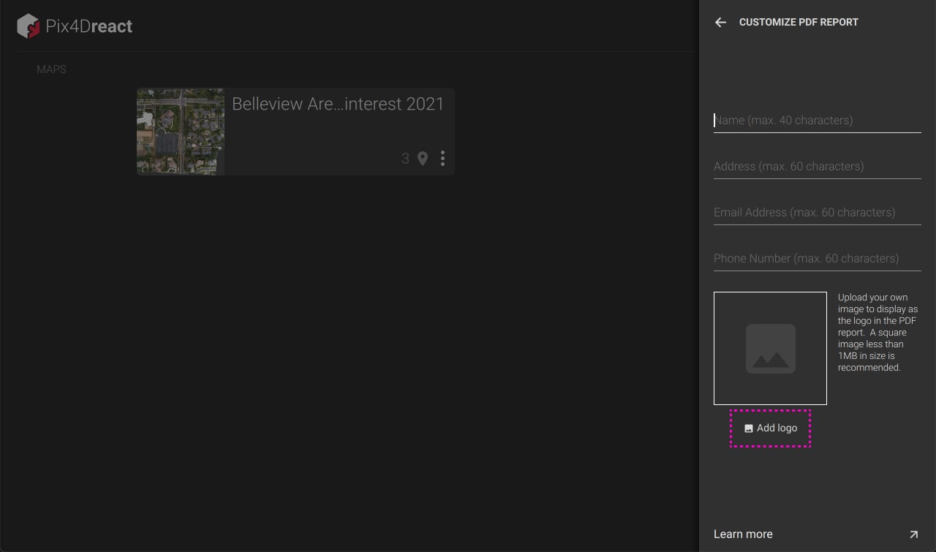This screenshot has height=552, width=936.
Task: Click the external arrow icon beside Learn more
Action: click(913, 534)
